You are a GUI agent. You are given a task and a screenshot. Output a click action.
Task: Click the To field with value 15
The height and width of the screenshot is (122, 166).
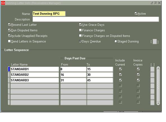100,69
